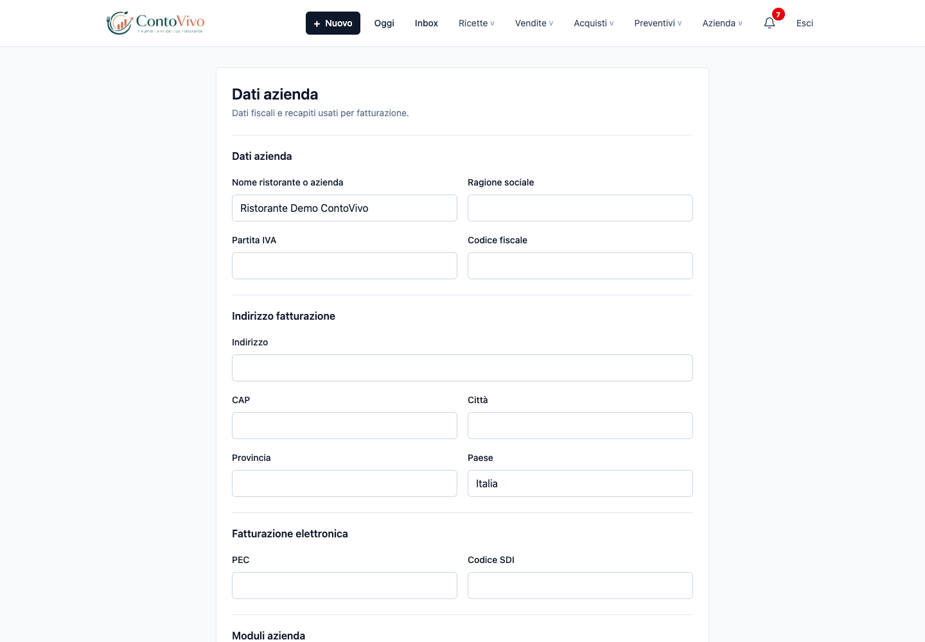Click the Codice SDI input
The width and height of the screenshot is (925, 642).
[x=580, y=586]
